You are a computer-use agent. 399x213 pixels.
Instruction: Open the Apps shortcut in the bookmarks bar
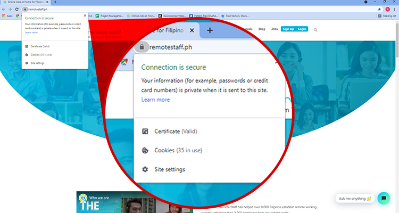pyautogui.click(x=7, y=16)
